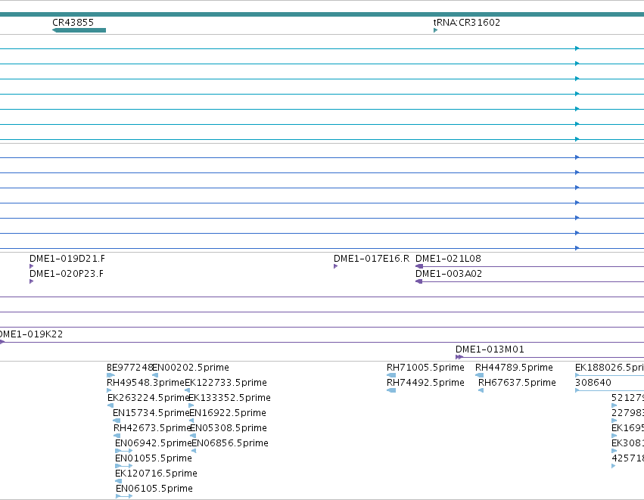Click the RH42673.5prime EST glyph
Screen dimensions: 644x500
coord(117,436)
